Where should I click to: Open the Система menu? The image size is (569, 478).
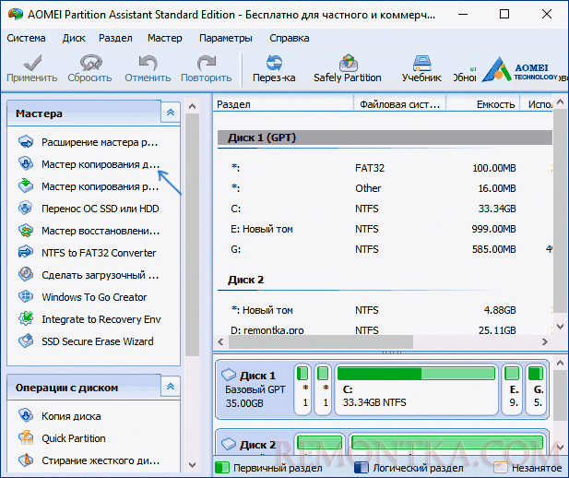pos(26,38)
